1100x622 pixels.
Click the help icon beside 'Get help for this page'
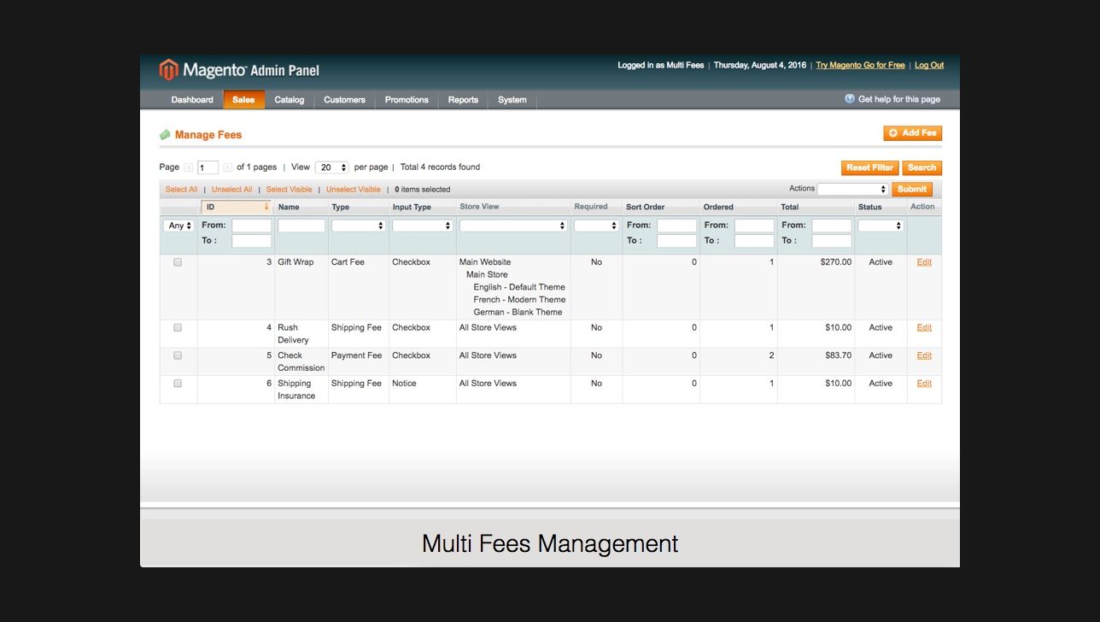point(850,99)
